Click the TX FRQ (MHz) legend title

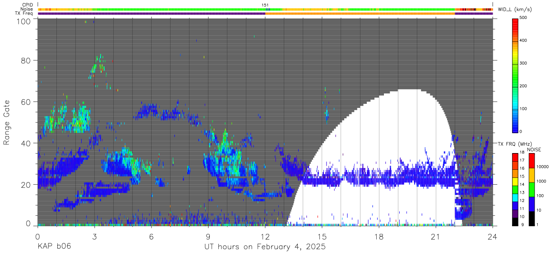[x=515, y=144]
